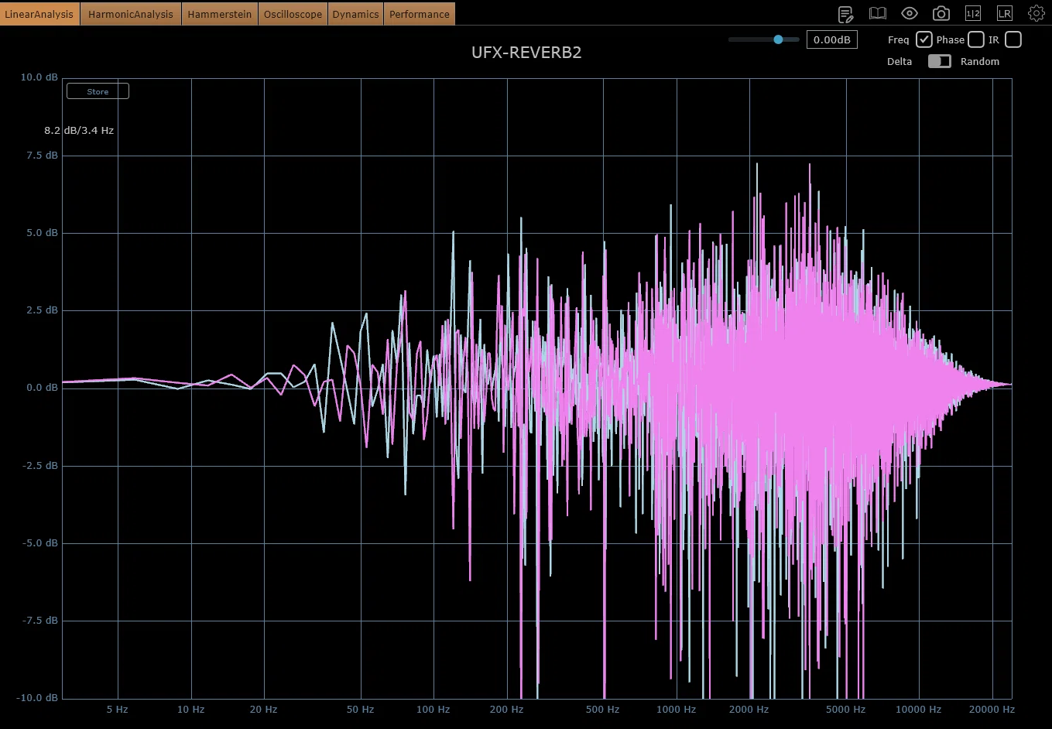Click the Random label
1052x729 pixels.
[x=980, y=62]
